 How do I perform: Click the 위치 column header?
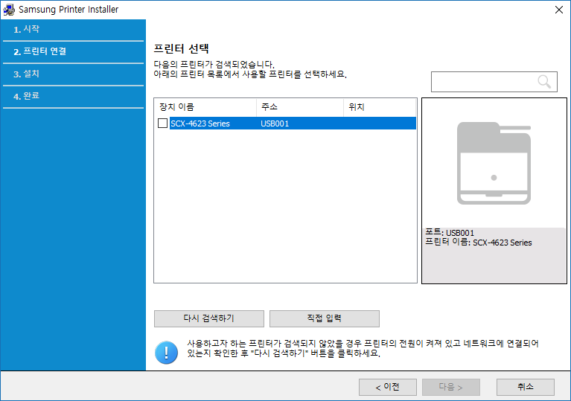[380, 107]
